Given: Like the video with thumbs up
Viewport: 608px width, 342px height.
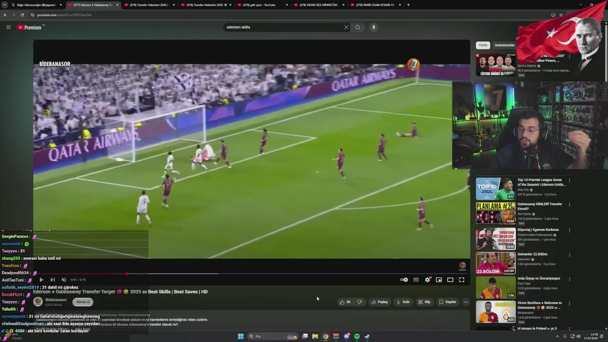Looking at the screenshot, I should click(345, 302).
